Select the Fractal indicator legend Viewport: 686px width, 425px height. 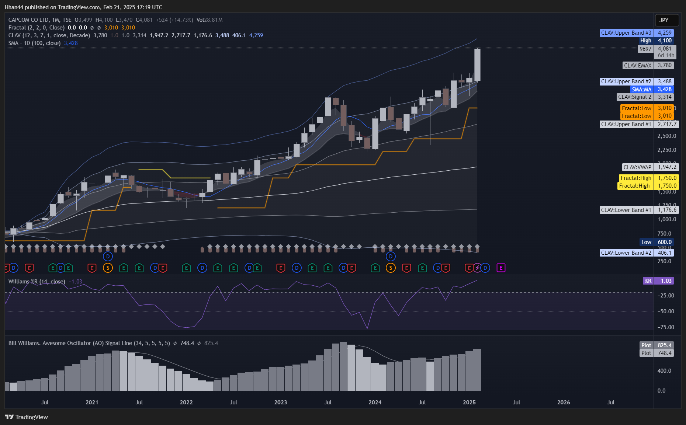[36, 28]
